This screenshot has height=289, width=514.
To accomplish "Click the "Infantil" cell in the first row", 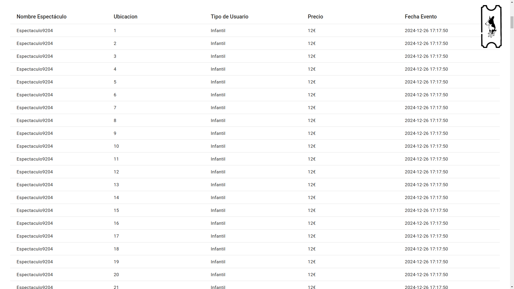I will [x=218, y=31].
